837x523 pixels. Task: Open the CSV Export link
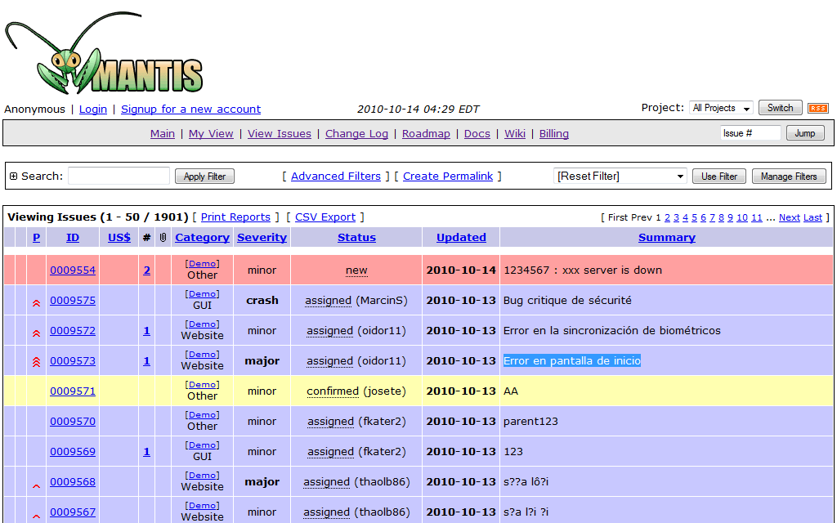tap(325, 217)
